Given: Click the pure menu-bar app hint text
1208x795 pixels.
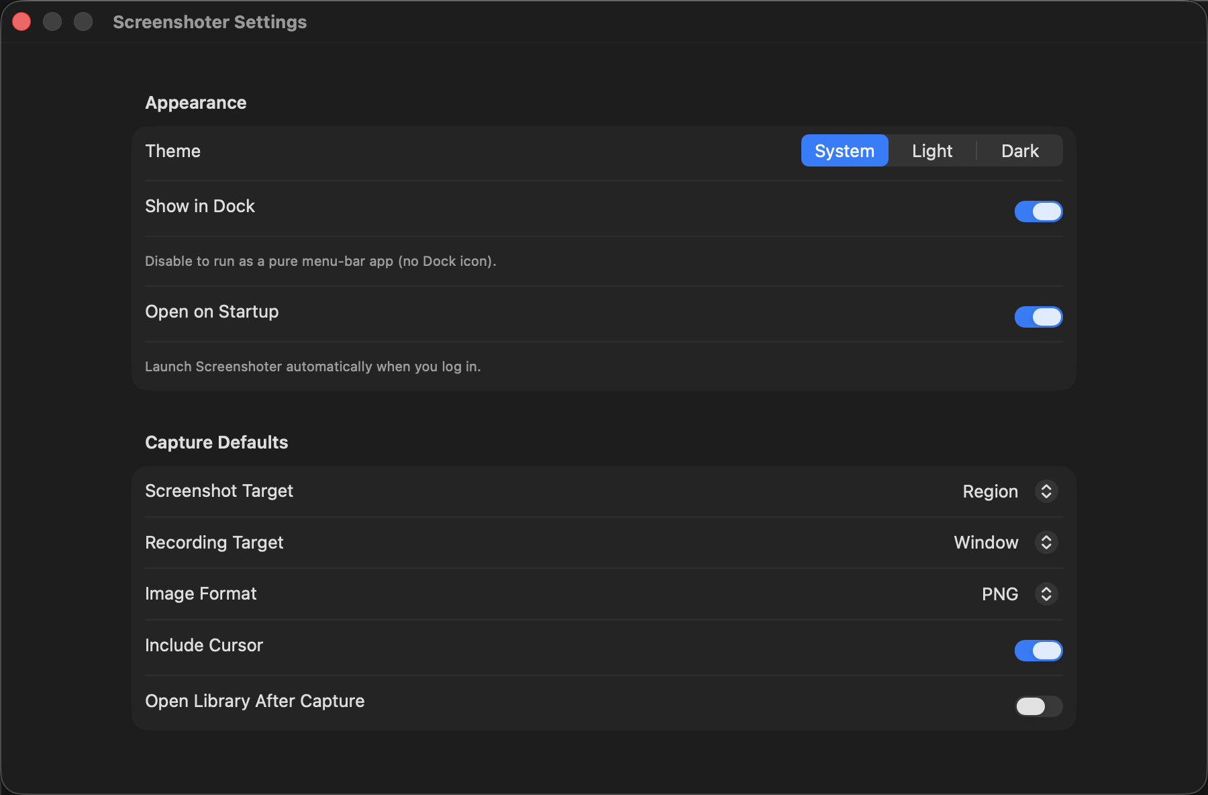Looking at the screenshot, I should coord(321,261).
